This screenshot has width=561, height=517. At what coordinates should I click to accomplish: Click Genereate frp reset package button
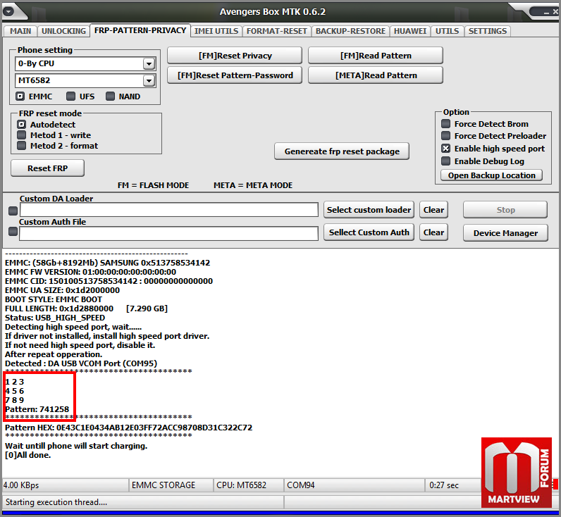pos(342,151)
